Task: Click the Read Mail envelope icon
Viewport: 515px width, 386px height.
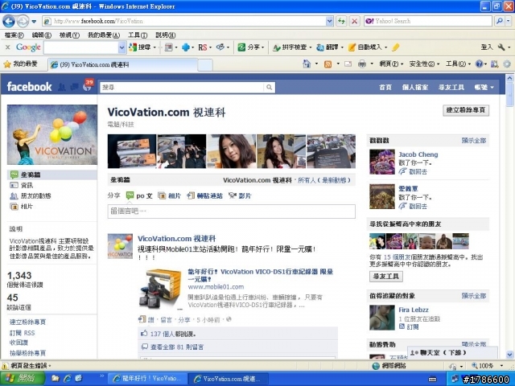Action: pyautogui.click(x=348, y=64)
